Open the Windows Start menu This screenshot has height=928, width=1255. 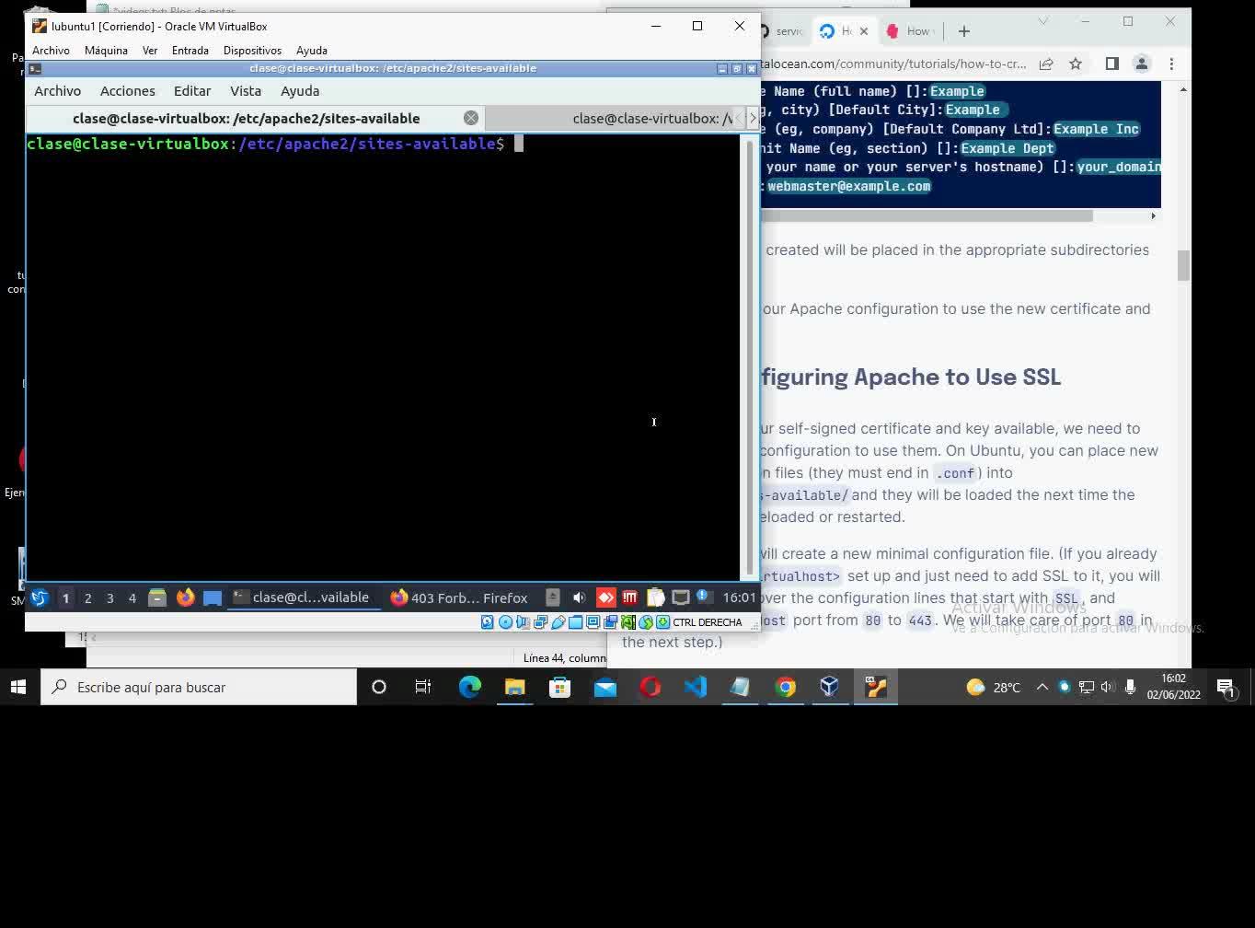pos(18,687)
